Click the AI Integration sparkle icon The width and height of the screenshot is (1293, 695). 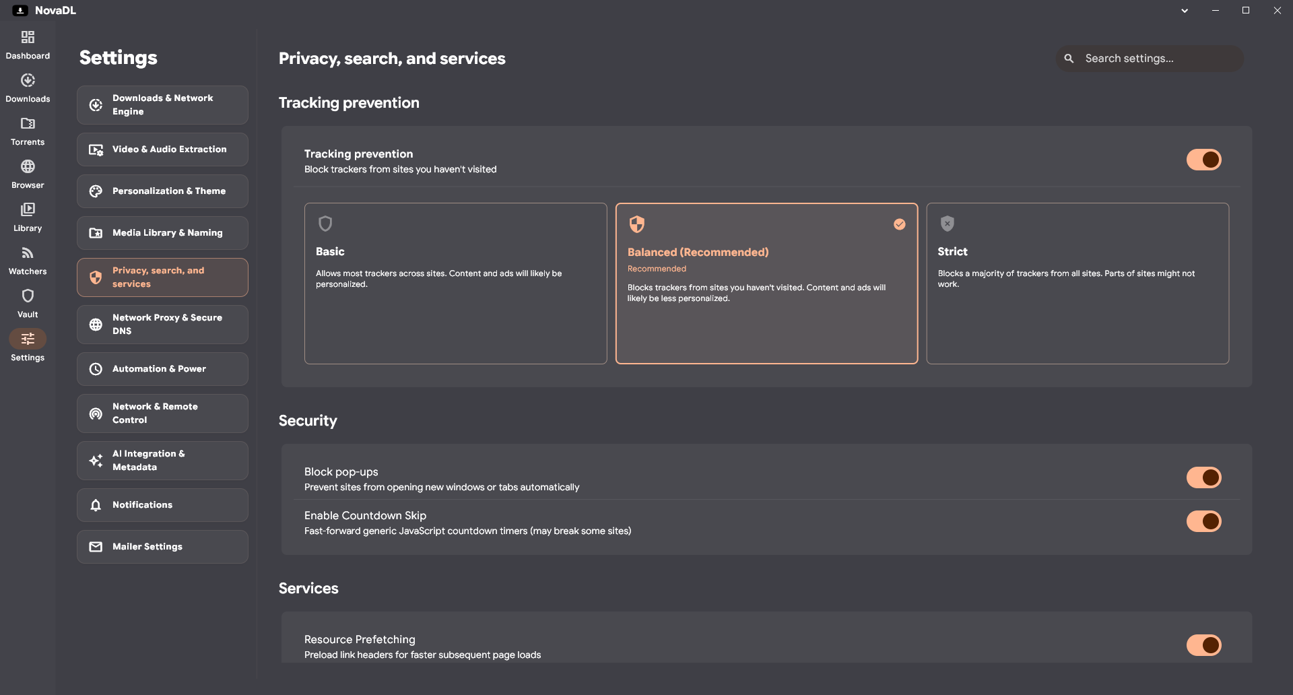96,461
